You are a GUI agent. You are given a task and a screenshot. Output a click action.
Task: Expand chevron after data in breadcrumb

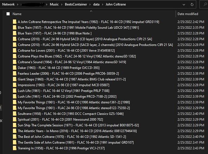point(102,5)
